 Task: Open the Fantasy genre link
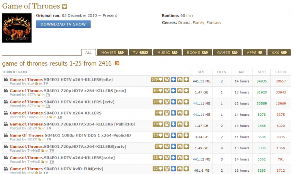214,23
